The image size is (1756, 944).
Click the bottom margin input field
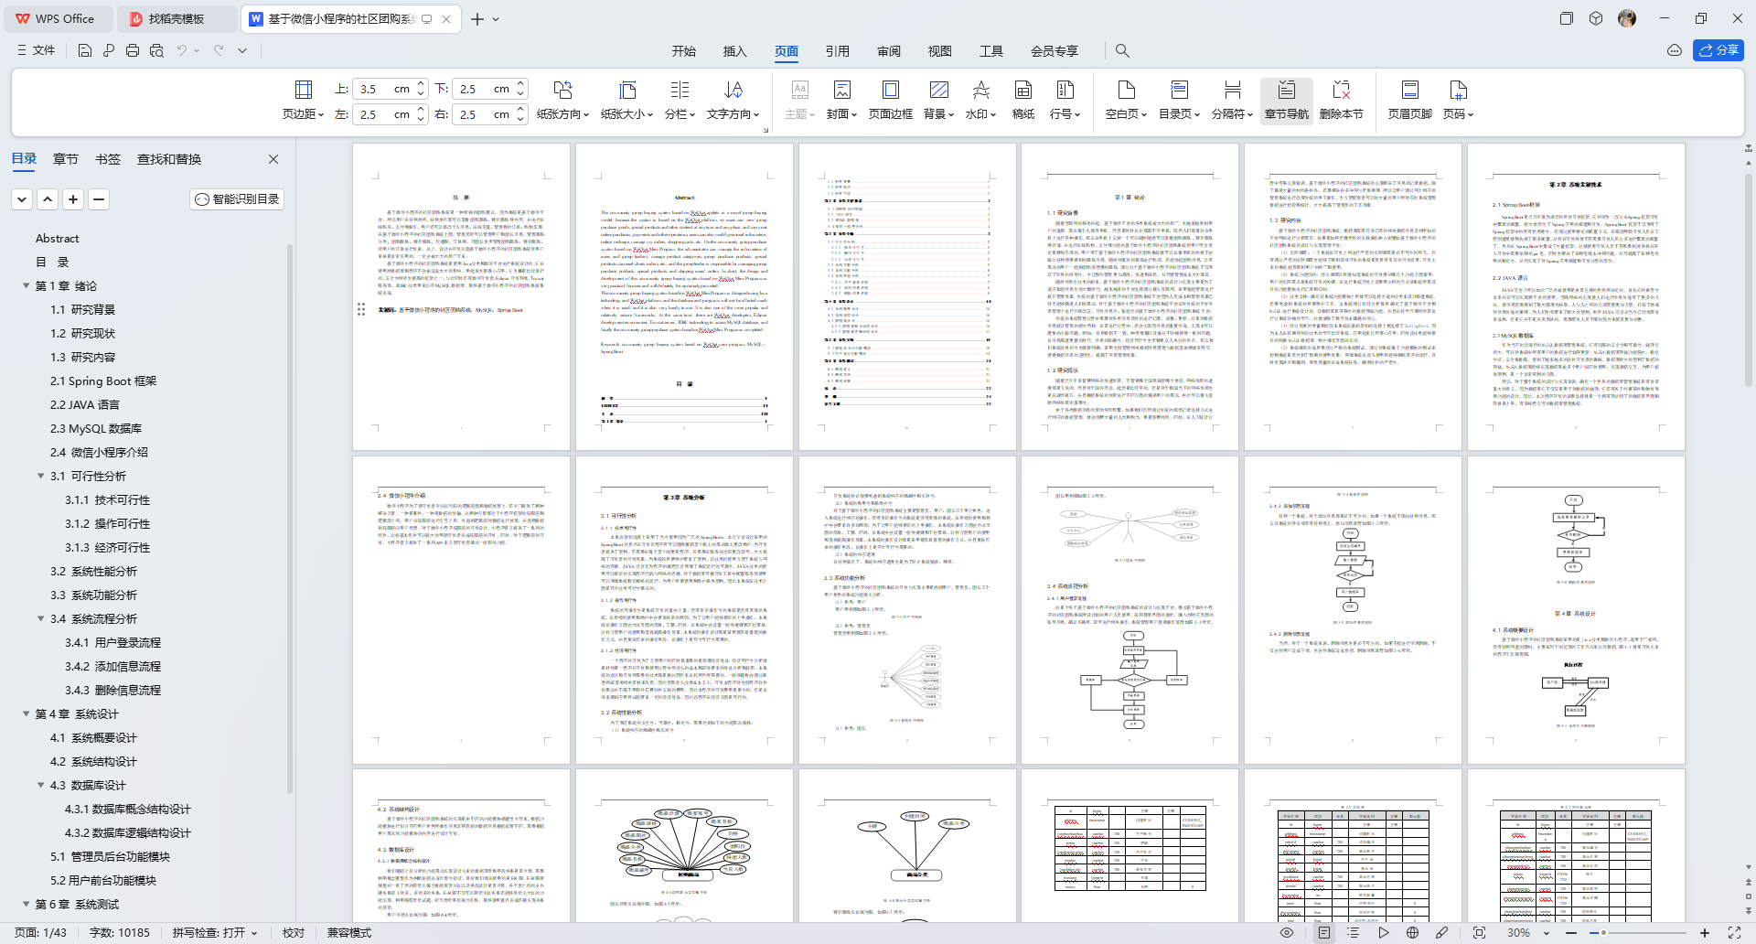click(482, 89)
